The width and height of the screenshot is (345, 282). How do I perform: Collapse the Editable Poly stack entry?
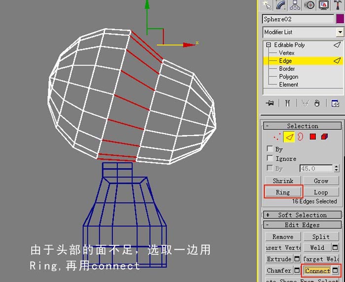[x=268, y=45]
